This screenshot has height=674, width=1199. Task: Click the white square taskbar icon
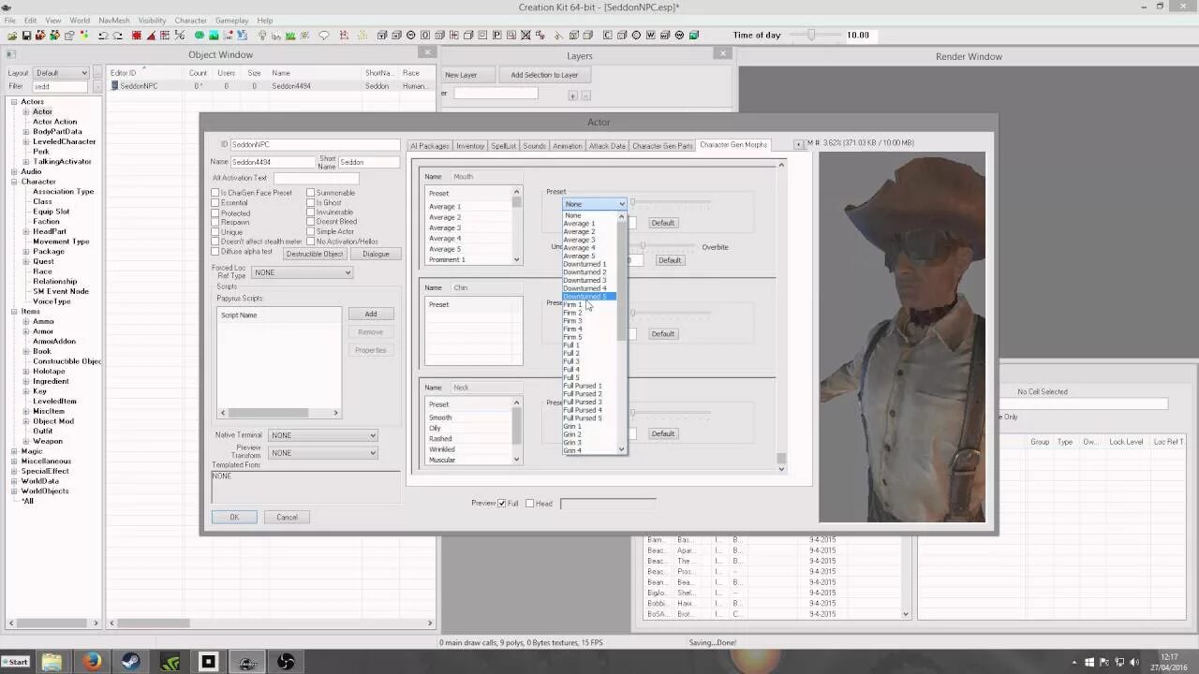pos(209,662)
